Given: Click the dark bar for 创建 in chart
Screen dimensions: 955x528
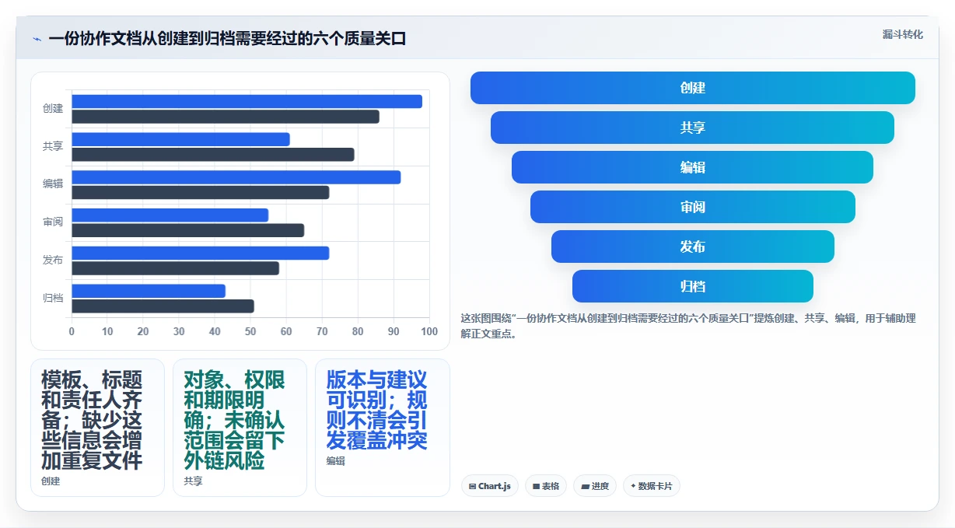Looking at the screenshot, I should tap(226, 117).
